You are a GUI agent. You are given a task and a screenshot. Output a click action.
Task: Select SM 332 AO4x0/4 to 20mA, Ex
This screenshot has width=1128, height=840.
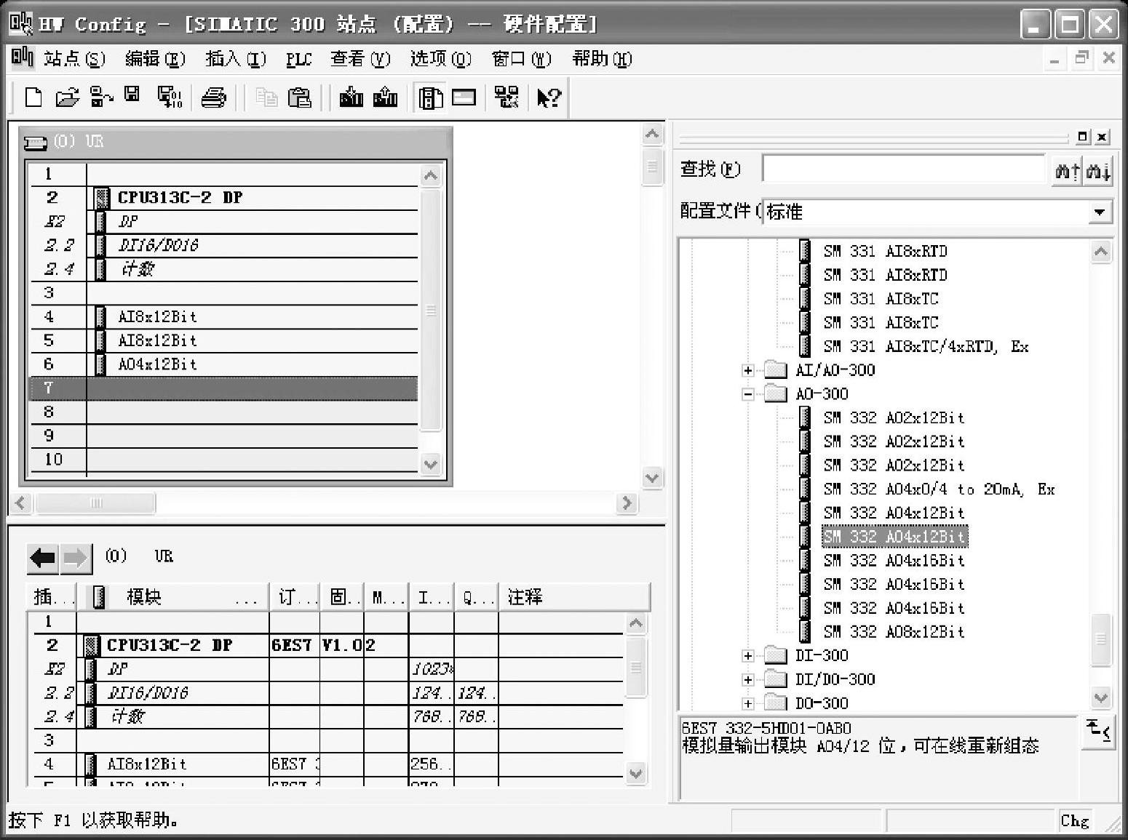pyautogui.click(x=939, y=489)
